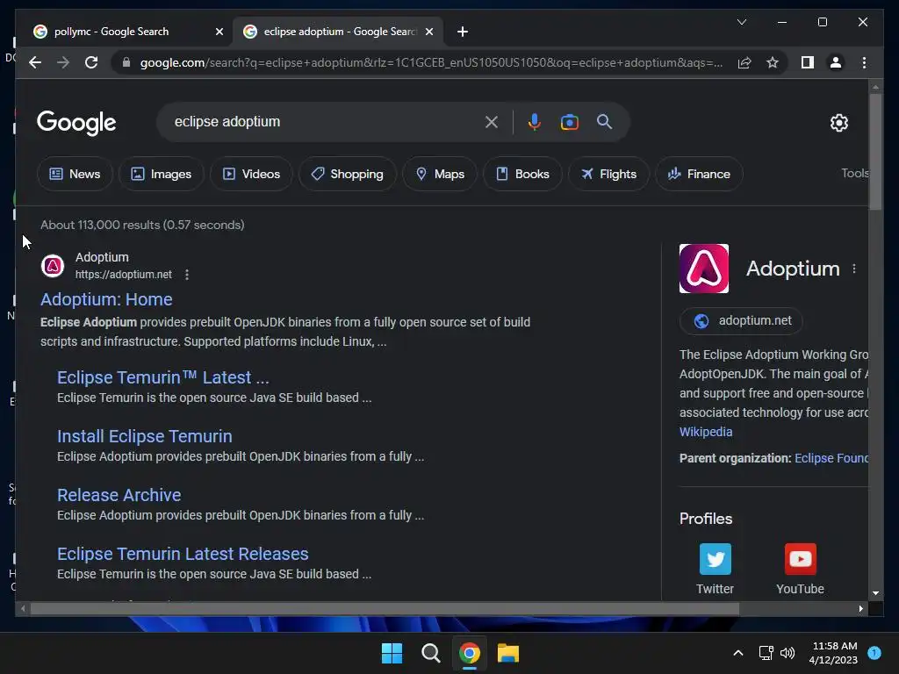Click the Adoptium favicon in first result
The height and width of the screenshot is (674, 899).
pos(53,266)
